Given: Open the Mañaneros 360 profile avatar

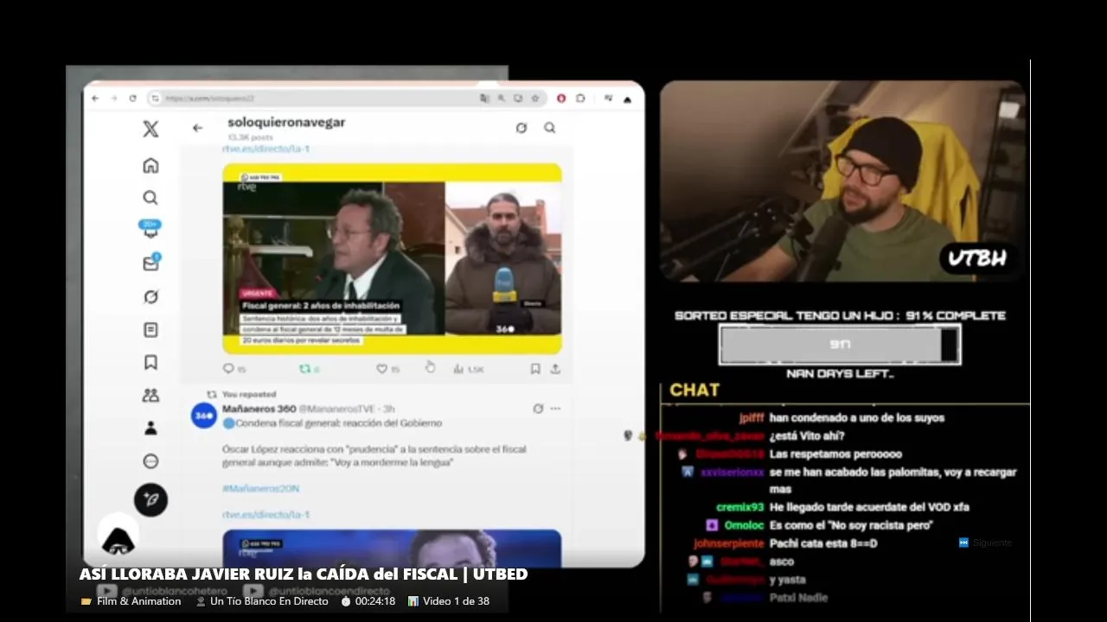Looking at the screenshot, I should pyautogui.click(x=204, y=416).
